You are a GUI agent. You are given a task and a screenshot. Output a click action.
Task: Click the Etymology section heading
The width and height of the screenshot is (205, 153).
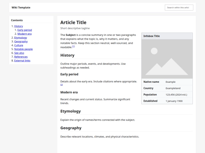click(x=71, y=111)
